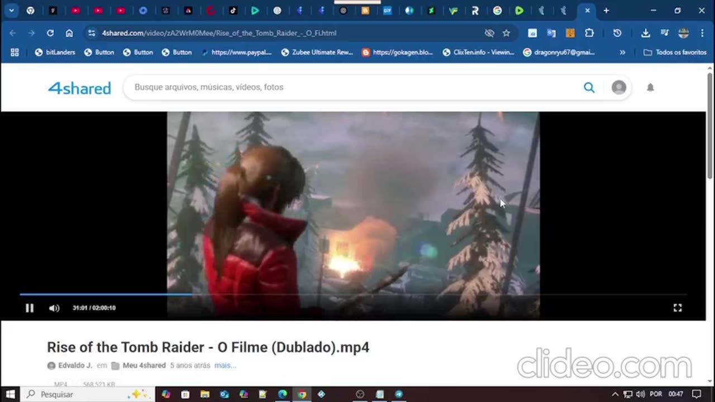The height and width of the screenshot is (402, 715).
Task: Open Chrome from the taskbar
Action: tap(302, 394)
